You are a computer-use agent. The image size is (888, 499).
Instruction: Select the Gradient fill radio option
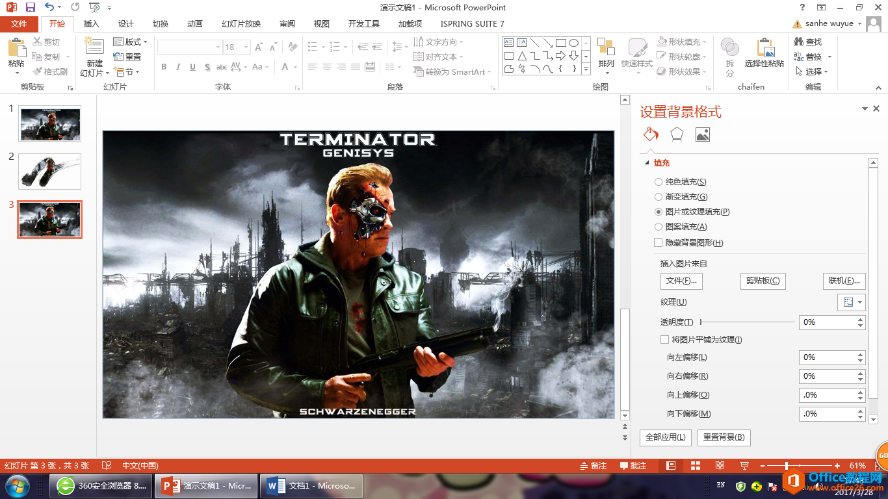pyautogui.click(x=659, y=197)
